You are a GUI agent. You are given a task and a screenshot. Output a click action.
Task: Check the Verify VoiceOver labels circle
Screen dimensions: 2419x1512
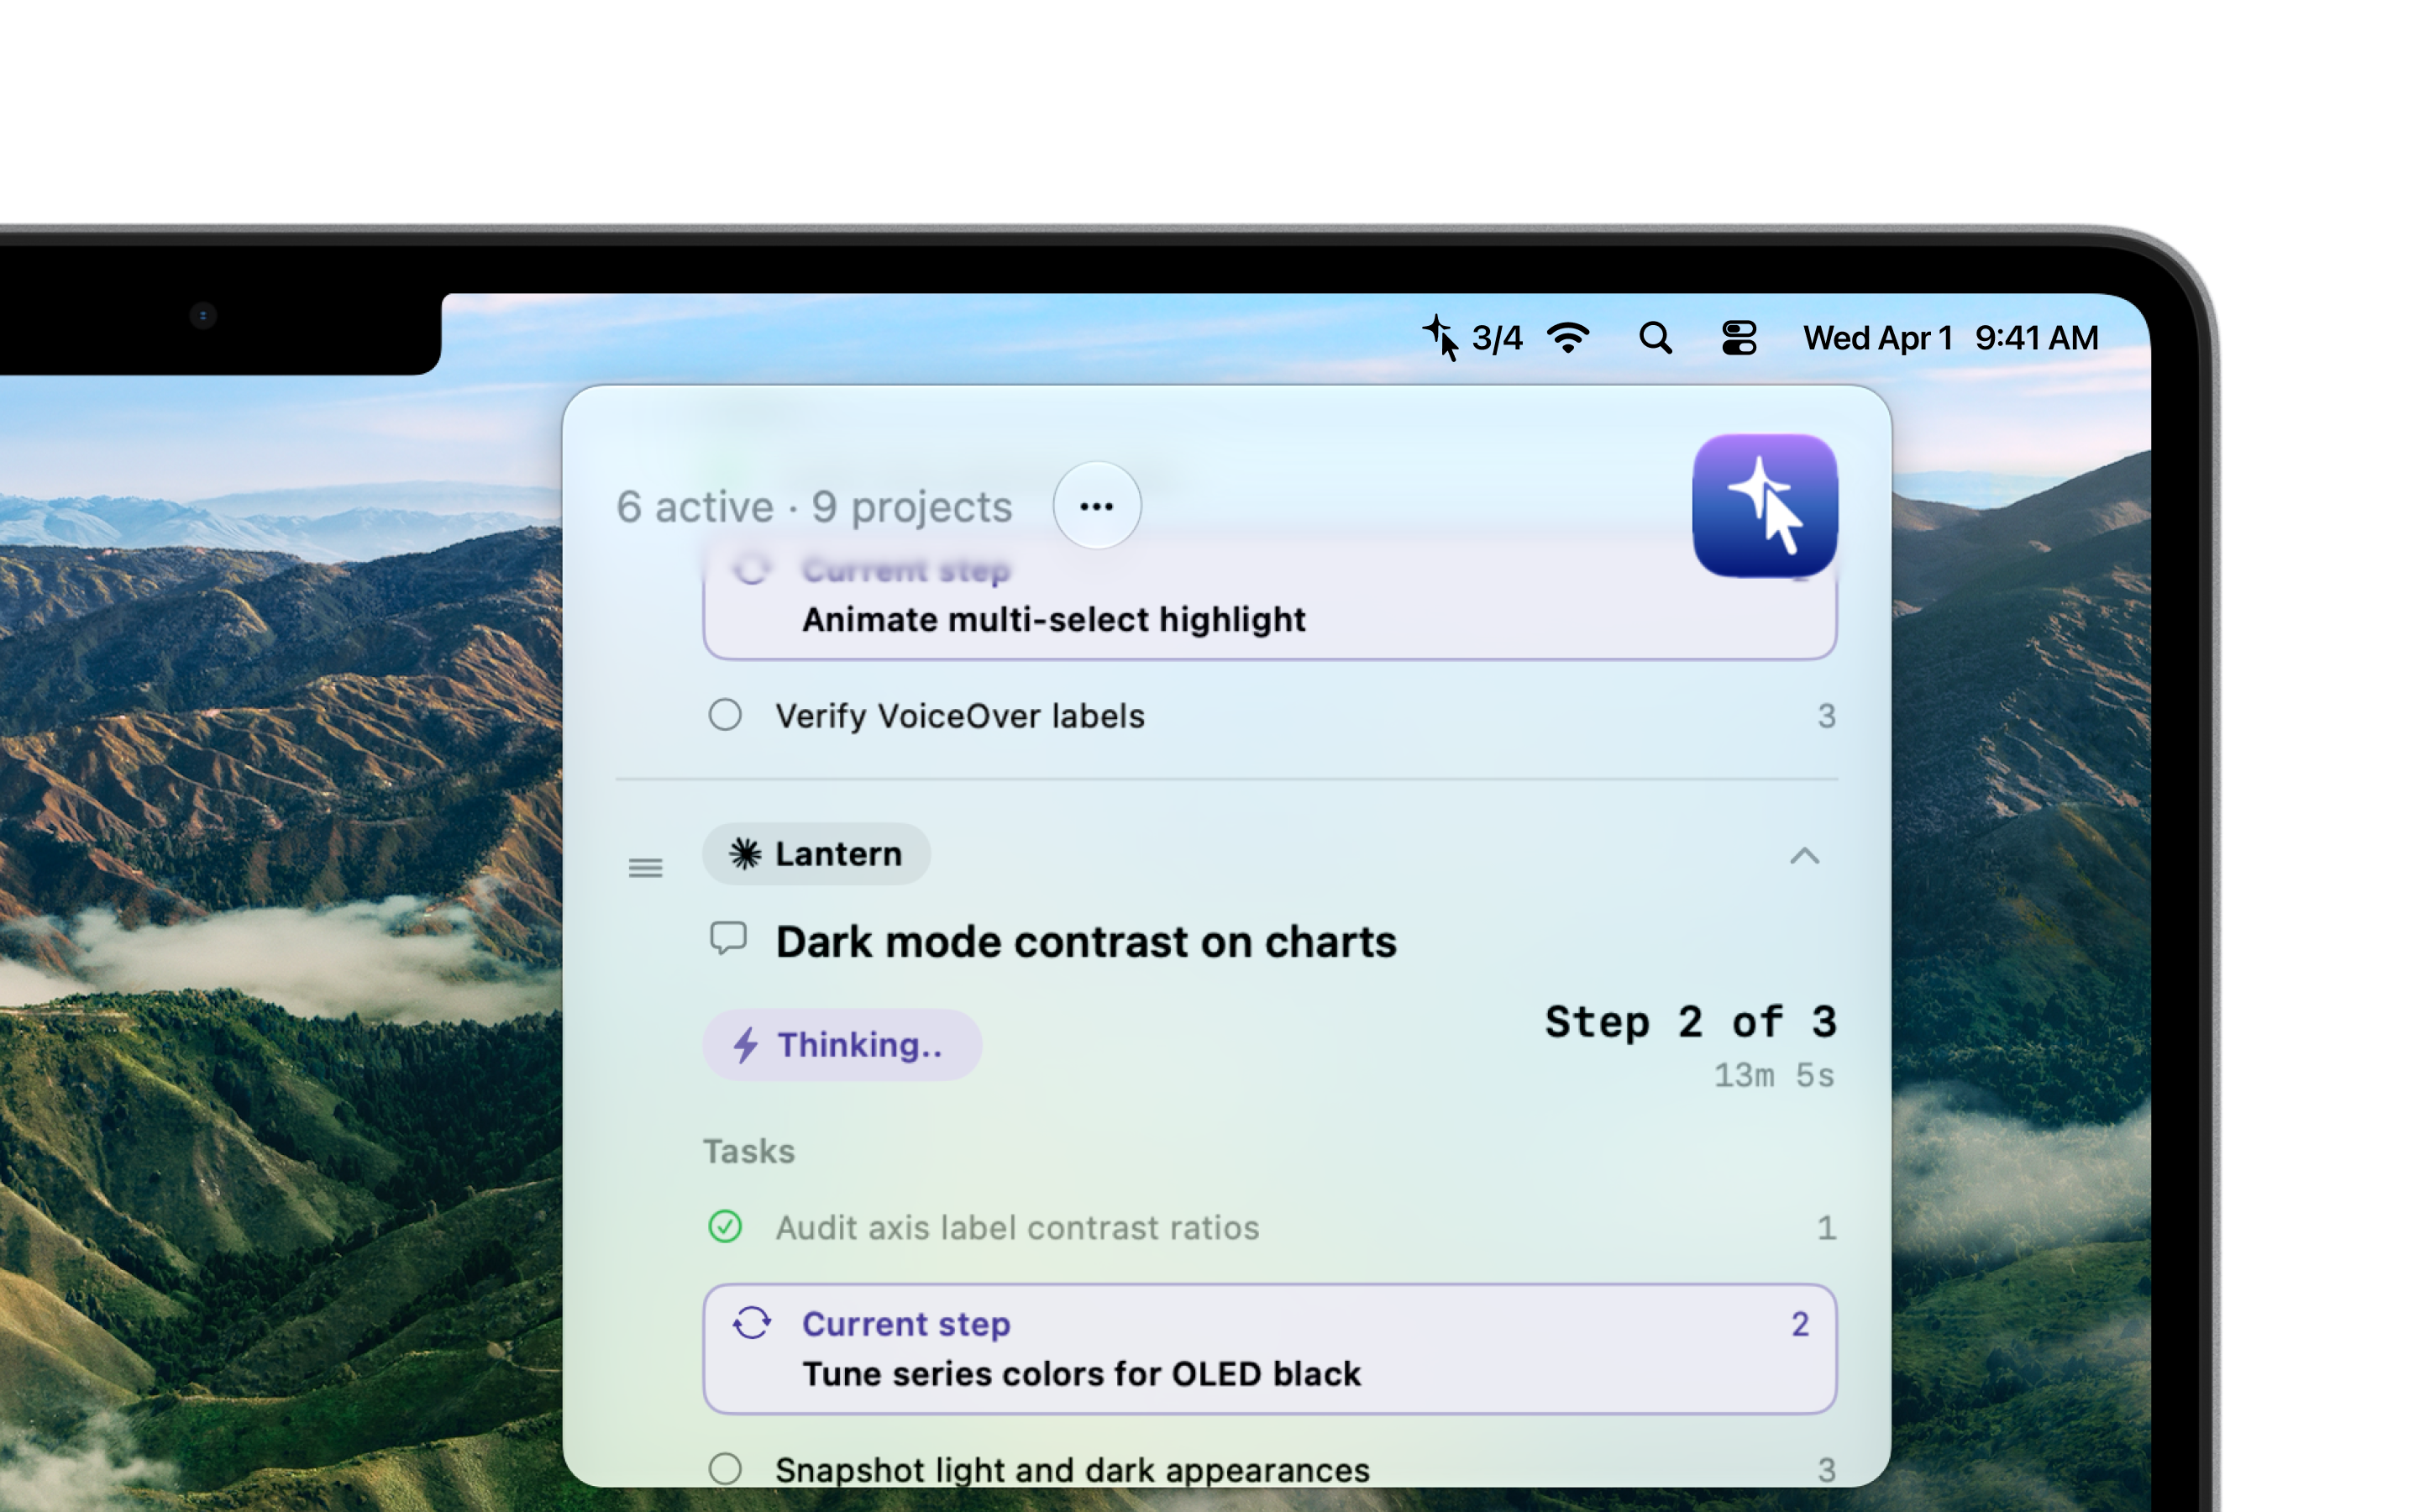[725, 715]
